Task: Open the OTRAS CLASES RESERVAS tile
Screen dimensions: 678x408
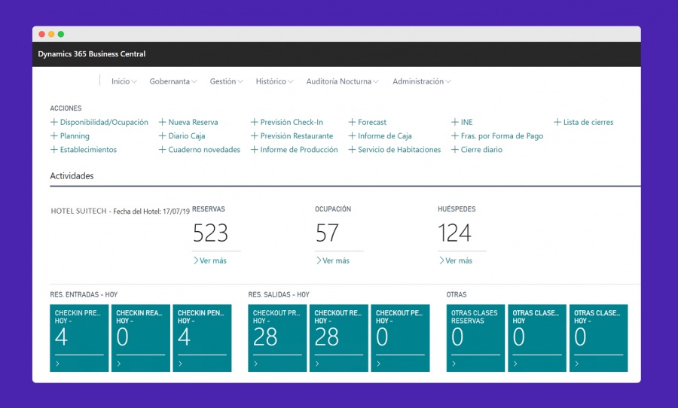Action: [475, 338]
